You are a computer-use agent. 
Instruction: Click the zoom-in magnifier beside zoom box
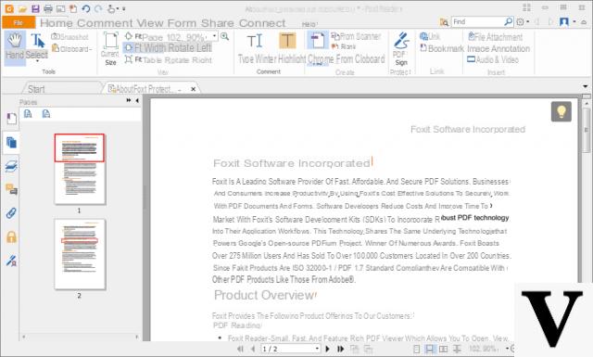coord(224,37)
